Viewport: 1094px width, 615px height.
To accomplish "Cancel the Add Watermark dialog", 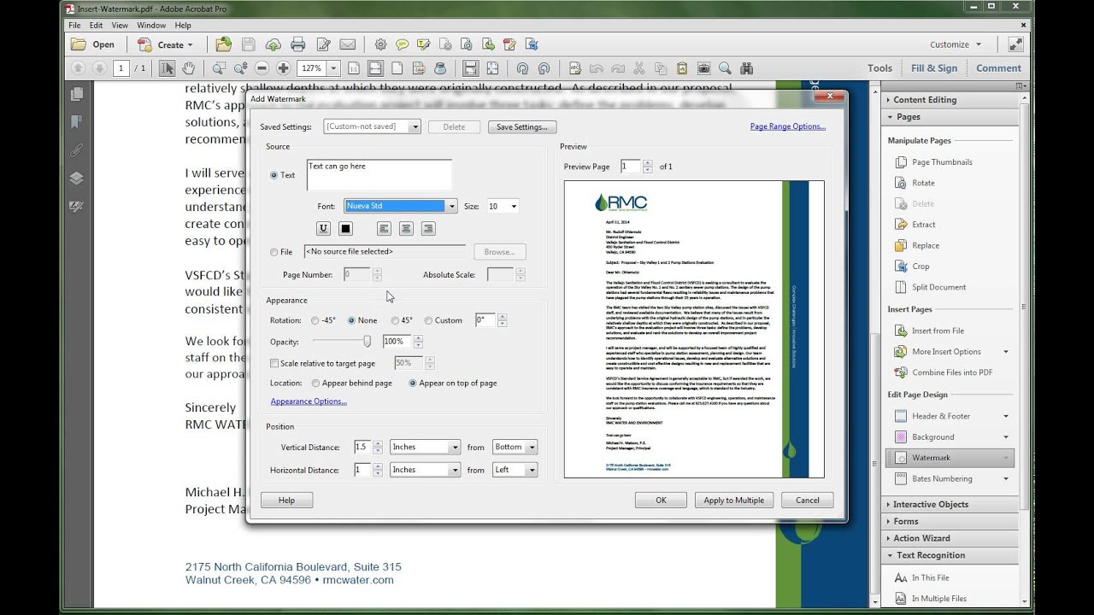I will (x=808, y=501).
